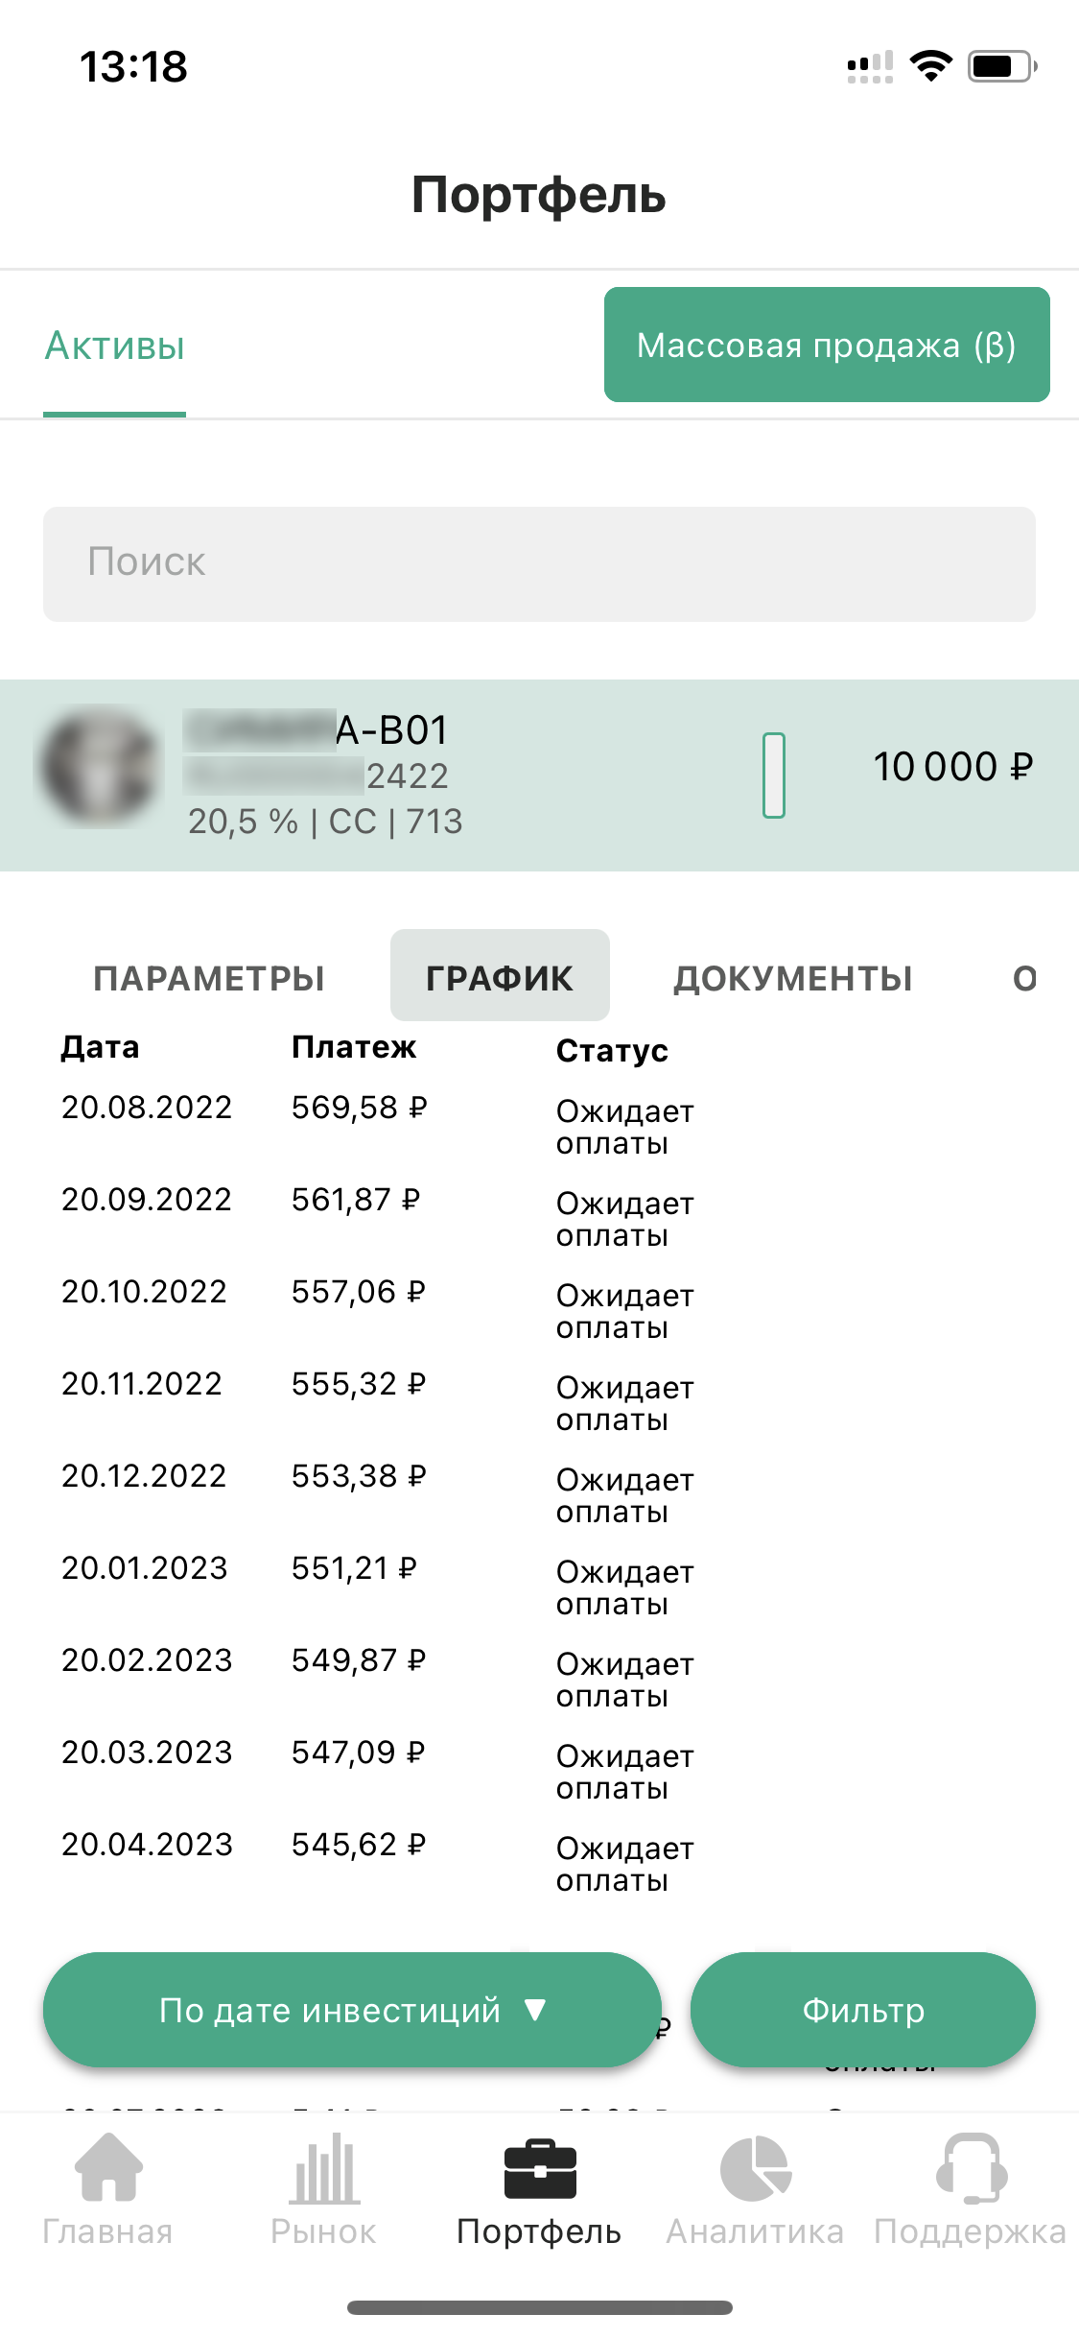This screenshot has height=2338, width=1079.
Task: Tap the Портфель briefcase icon
Action: (540, 2168)
